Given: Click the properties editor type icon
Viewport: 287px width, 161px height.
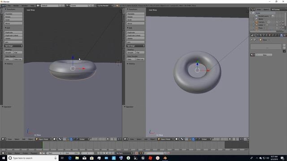Looking at the screenshot, I should (x=253, y=35).
